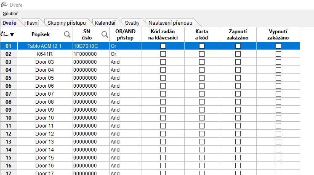Check Zapnutí zakázáno for Door 03

click(238, 62)
